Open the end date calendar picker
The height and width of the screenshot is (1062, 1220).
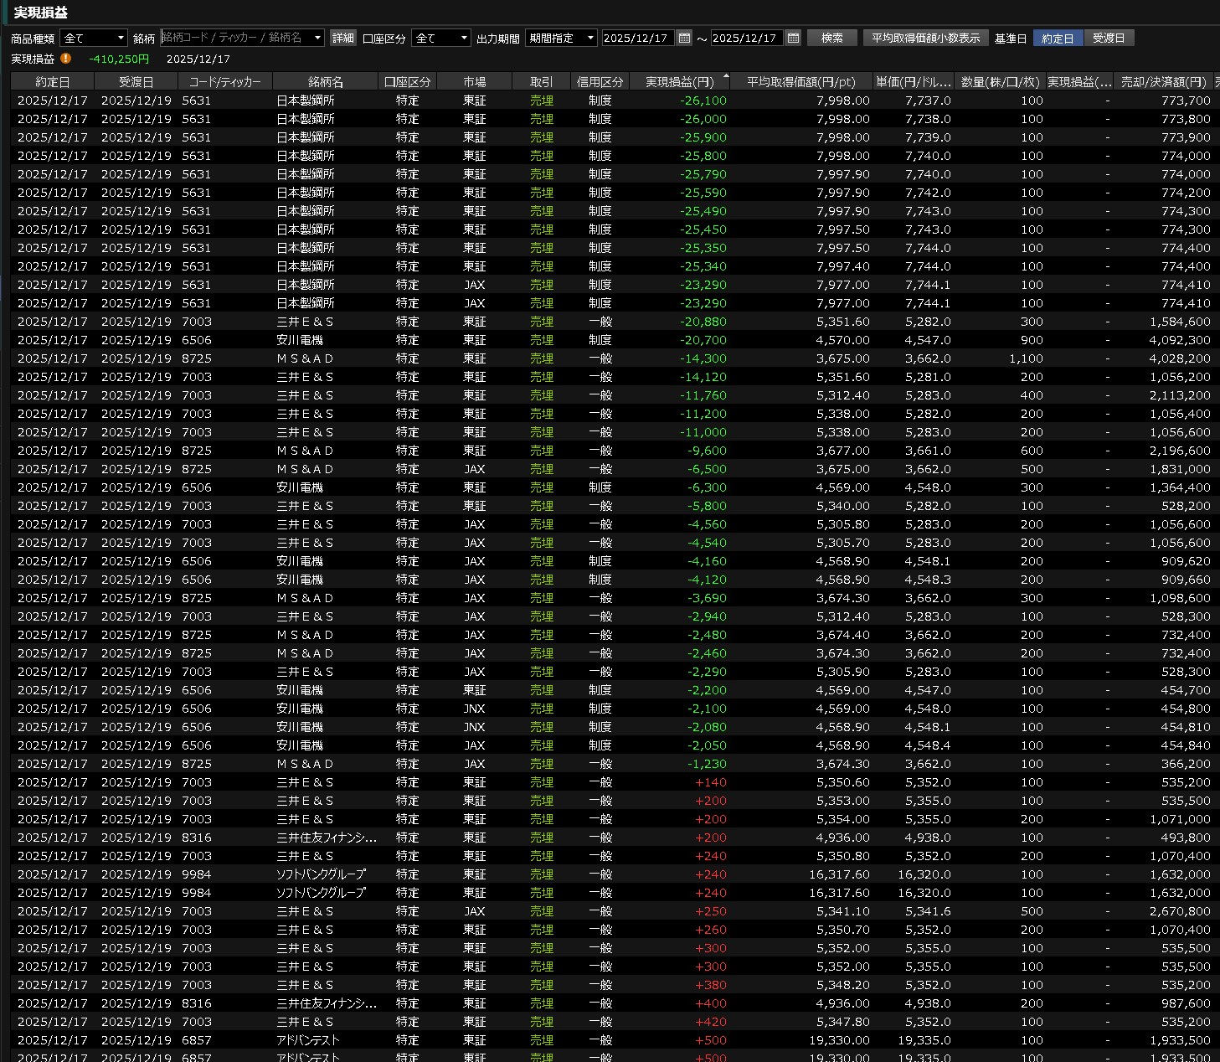(793, 38)
